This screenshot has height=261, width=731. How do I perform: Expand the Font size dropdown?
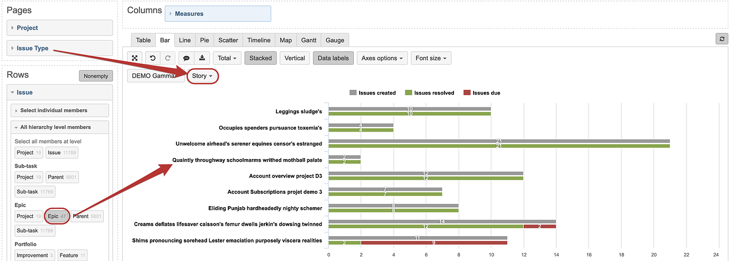point(431,58)
